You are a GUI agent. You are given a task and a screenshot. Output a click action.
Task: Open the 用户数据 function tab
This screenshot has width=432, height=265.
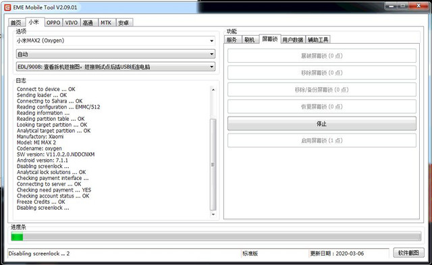pos(293,40)
